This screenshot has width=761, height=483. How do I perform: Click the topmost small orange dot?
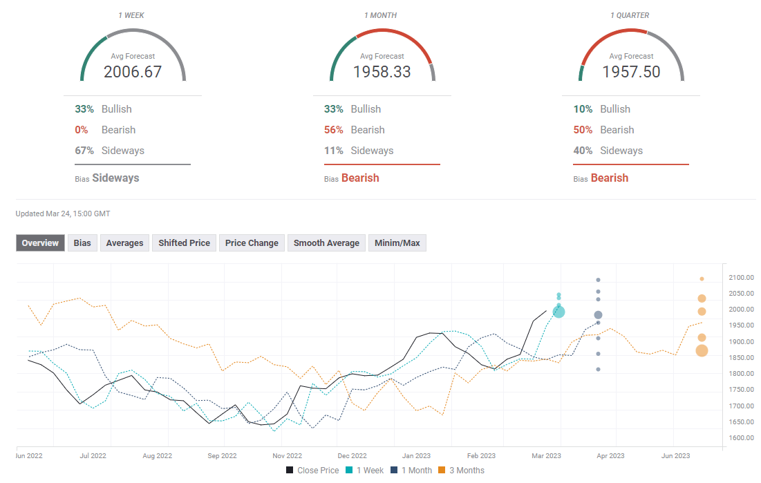pos(702,279)
